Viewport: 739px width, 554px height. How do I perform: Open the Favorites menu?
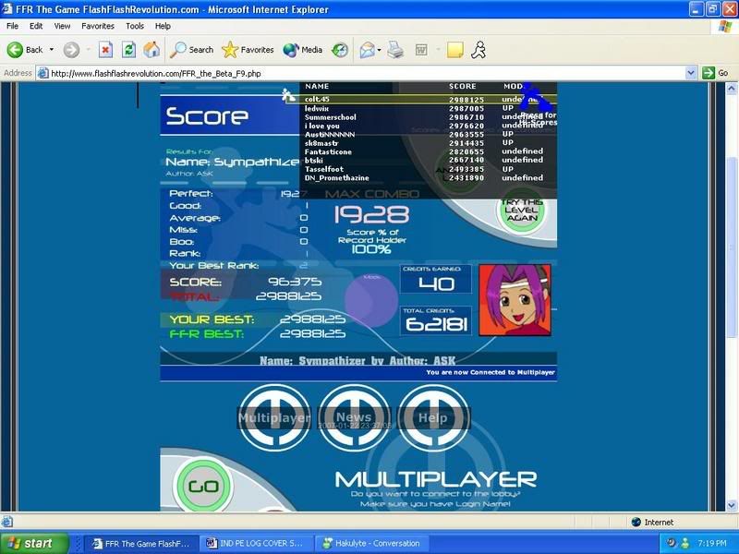point(98,26)
